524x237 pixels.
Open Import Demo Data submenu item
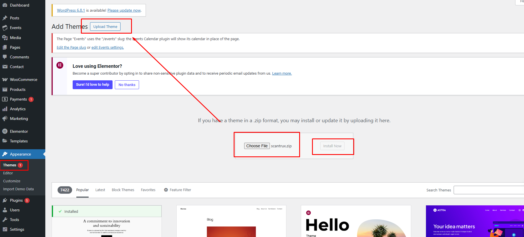point(18,189)
